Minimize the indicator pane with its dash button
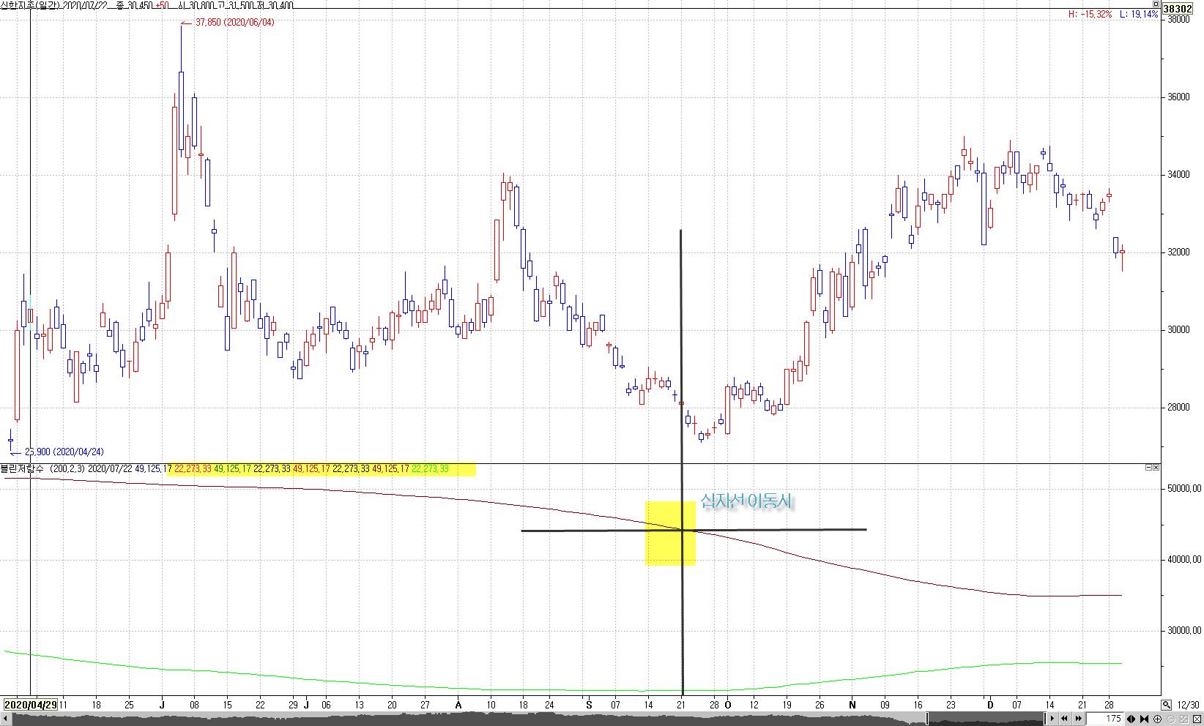 [x=1148, y=468]
